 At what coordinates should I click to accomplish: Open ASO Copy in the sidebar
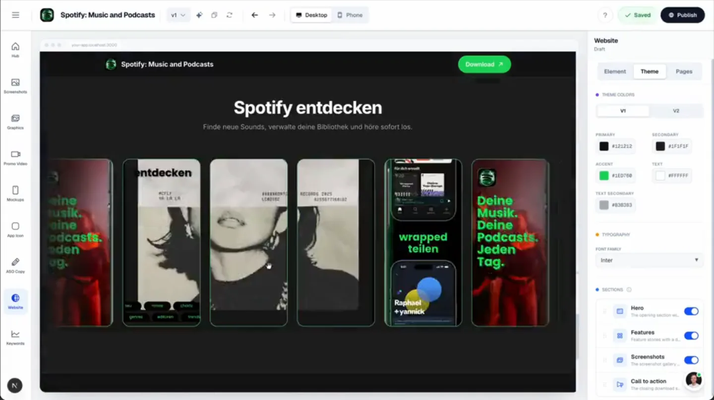click(15, 265)
